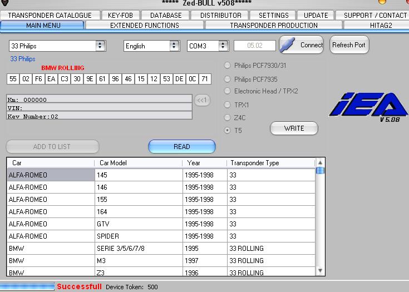Click the orange icon in title bar

coord(382,2)
